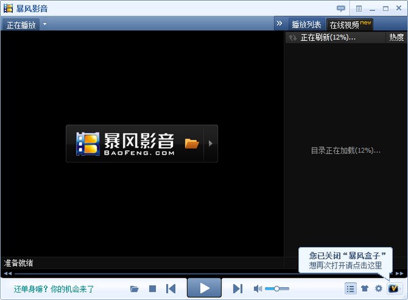Open 暴风盒子 with the yellow V icon
This screenshot has width=408, height=300.
point(393,288)
